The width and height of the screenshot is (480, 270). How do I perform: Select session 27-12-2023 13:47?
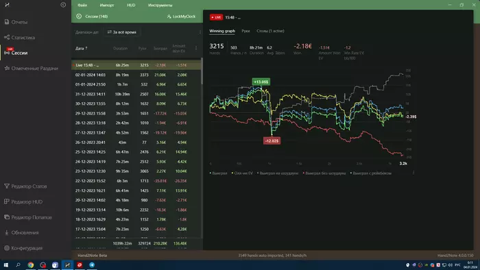pos(136,133)
